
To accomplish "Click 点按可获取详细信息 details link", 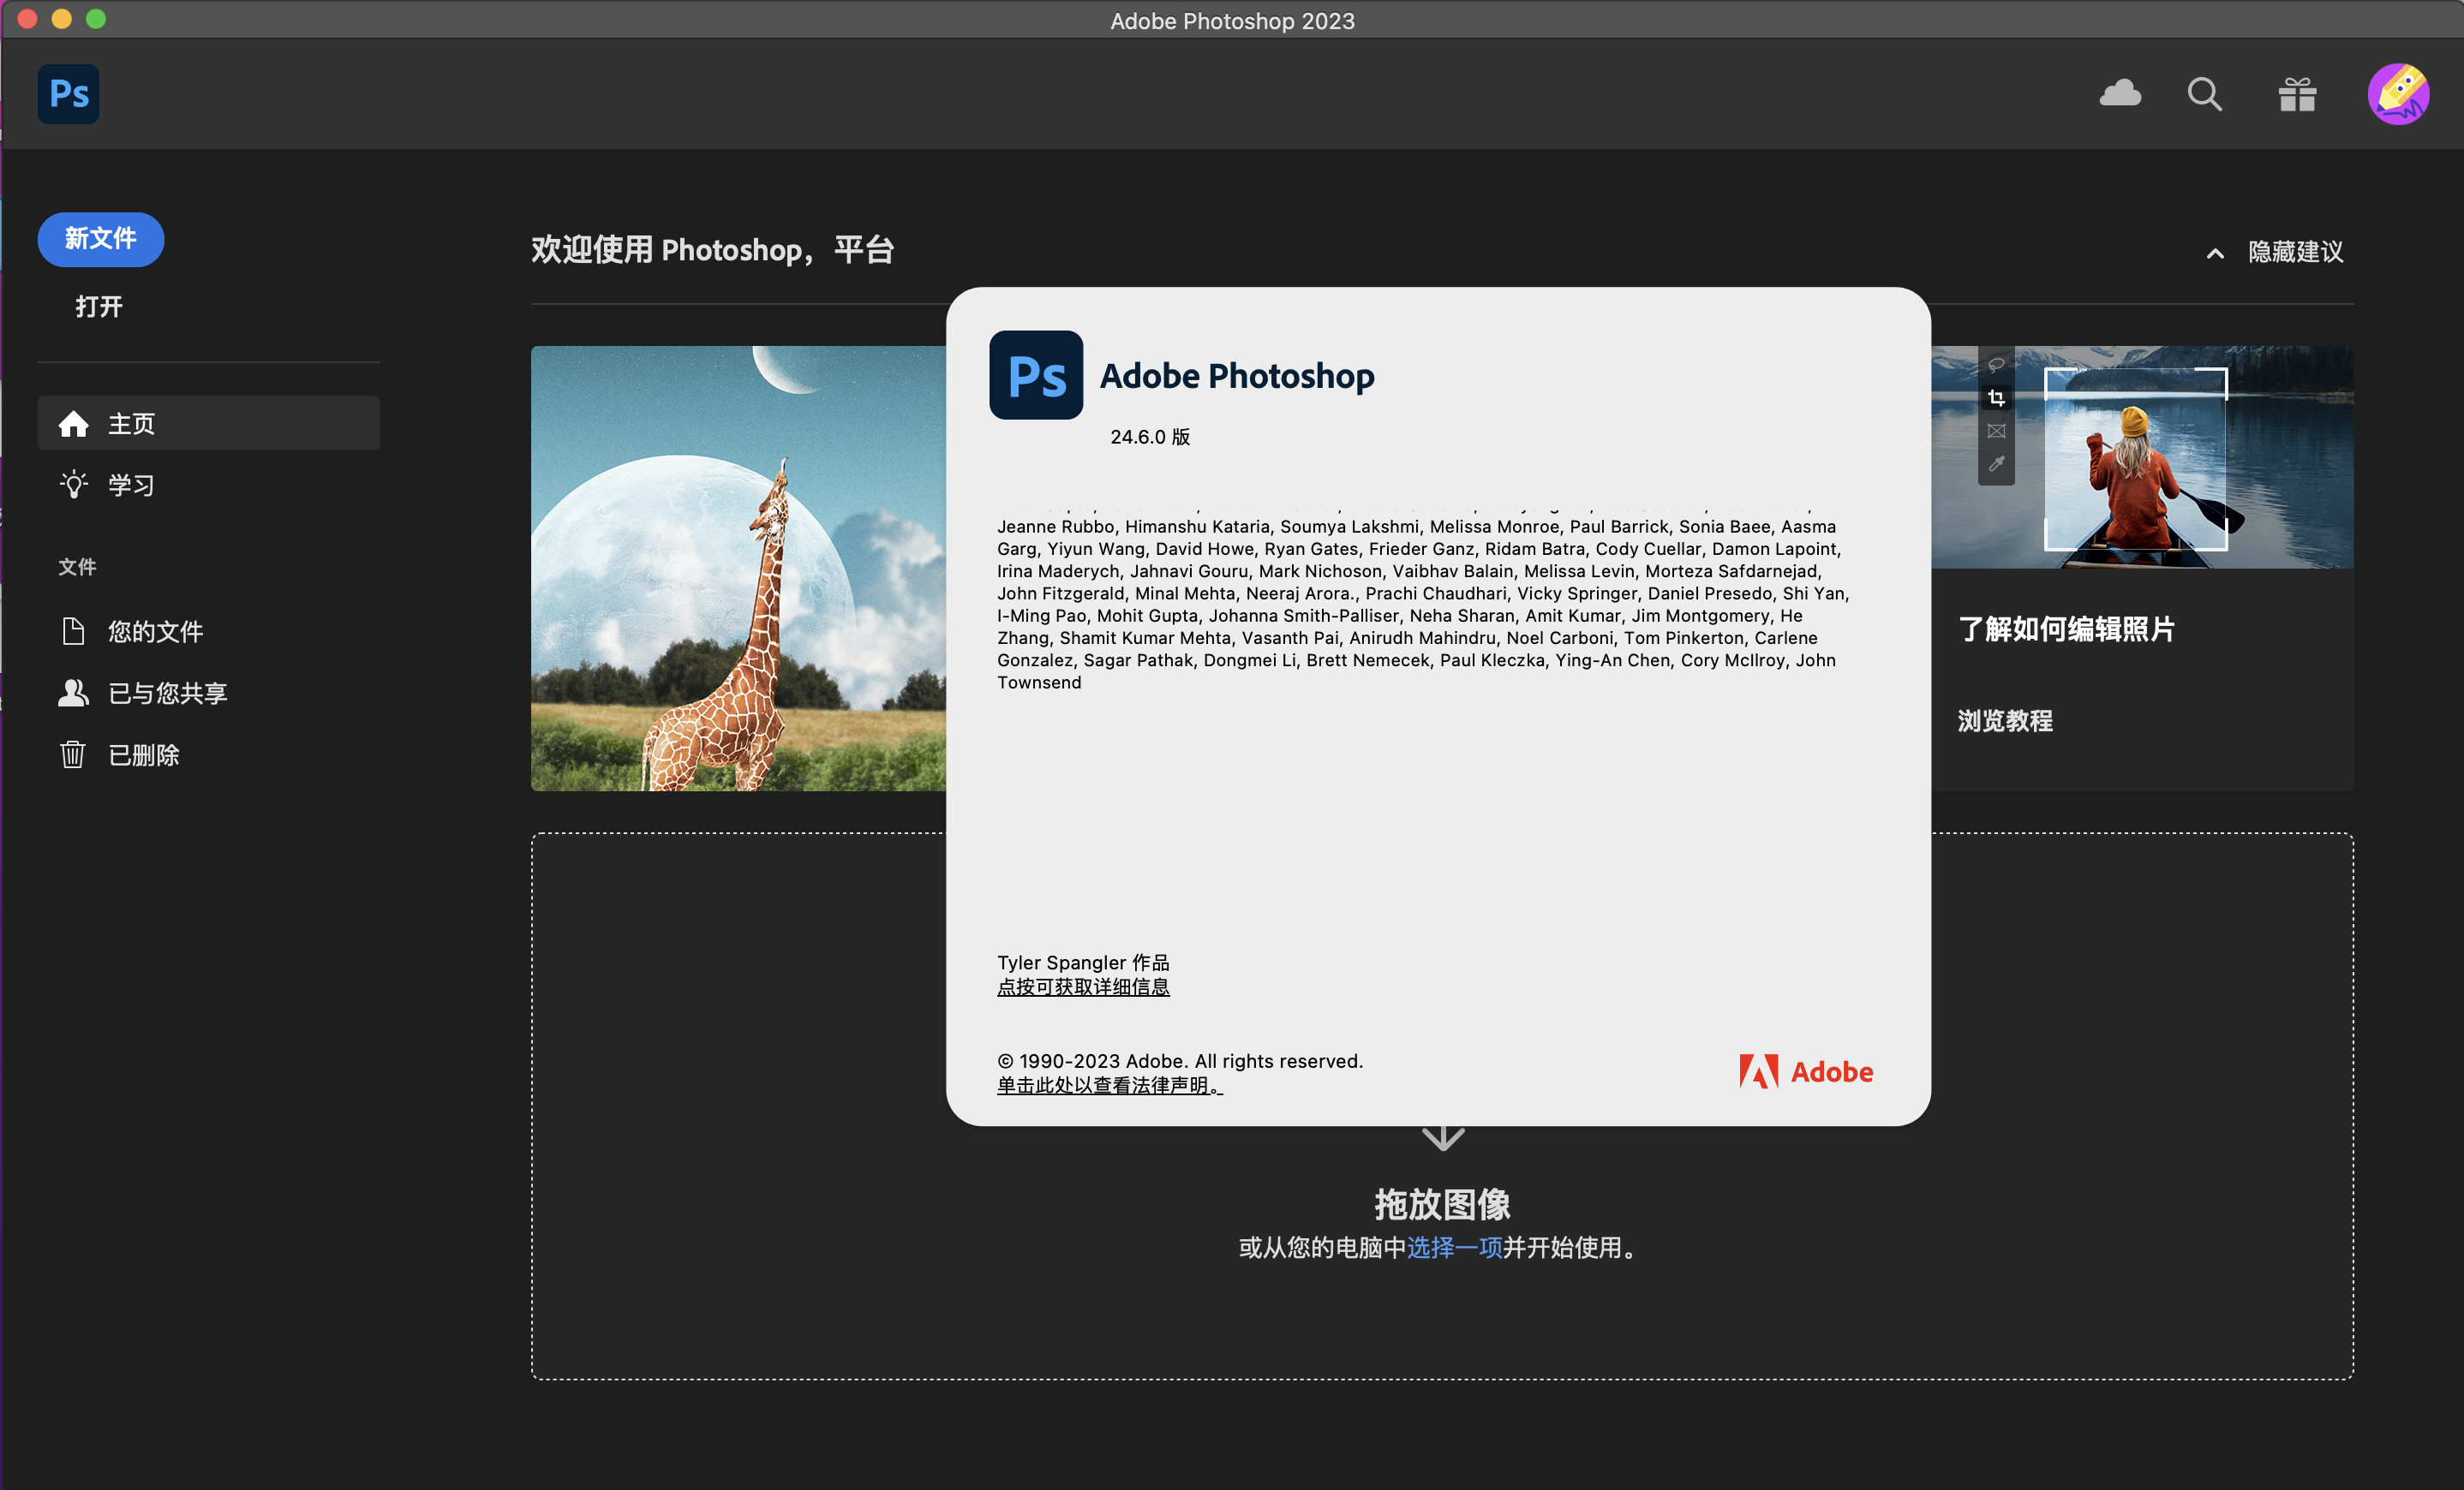I will click(x=1083, y=986).
